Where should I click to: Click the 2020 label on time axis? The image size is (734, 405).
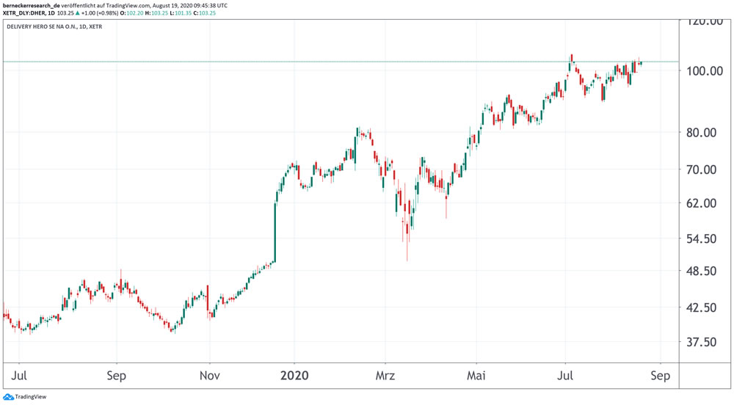pos(294,376)
